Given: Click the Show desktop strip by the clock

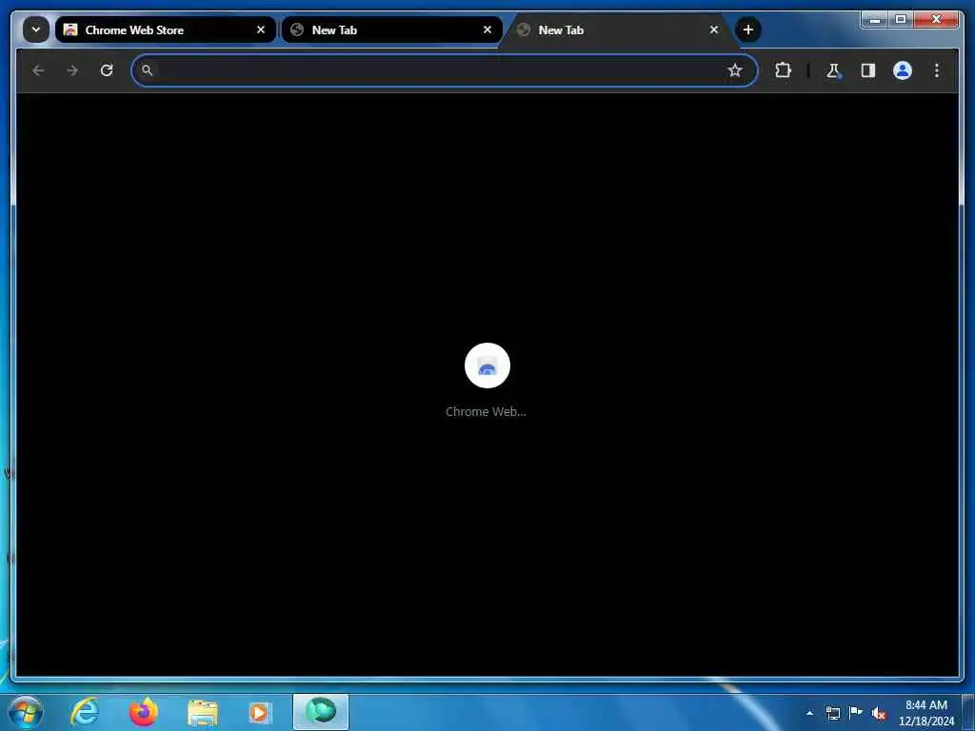Looking at the screenshot, I should (x=968, y=712).
